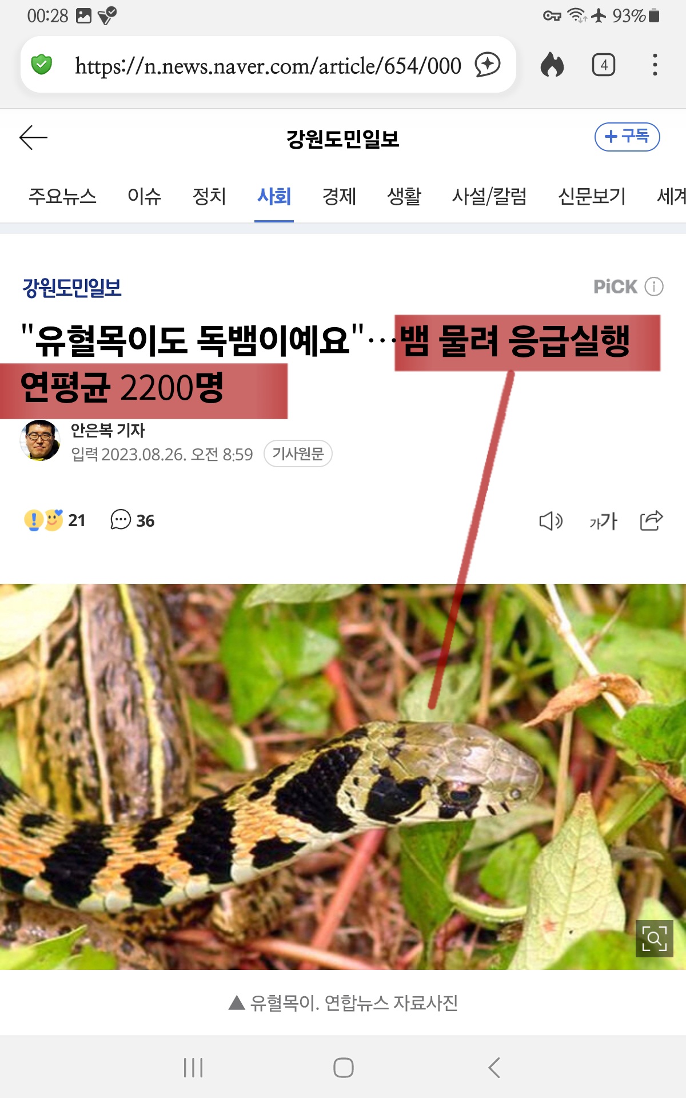Viewport: 686px width, 1098px height.
Task: Enlarge the snake photo with zoom icon
Action: click(655, 938)
